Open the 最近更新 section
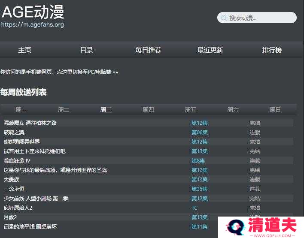The width and height of the screenshot is (304, 238). tap(210, 50)
